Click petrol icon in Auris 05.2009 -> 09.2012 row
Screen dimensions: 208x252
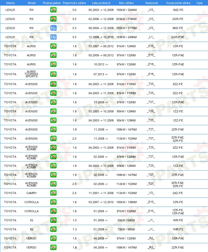[53, 55]
